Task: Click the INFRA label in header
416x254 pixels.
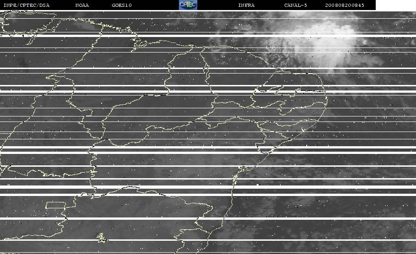Action: [x=246, y=5]
